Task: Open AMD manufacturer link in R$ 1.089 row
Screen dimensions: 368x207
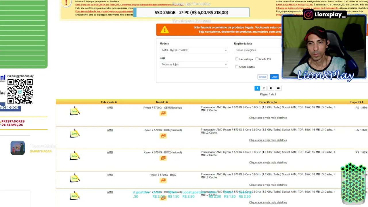Action: click(x=110, y=152)
